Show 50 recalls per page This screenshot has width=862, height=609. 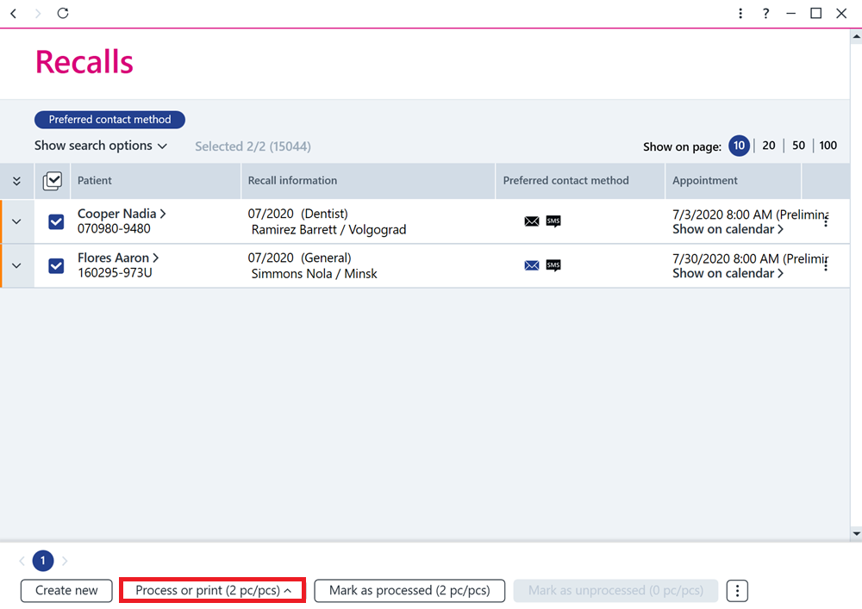(x=798, y=146)
